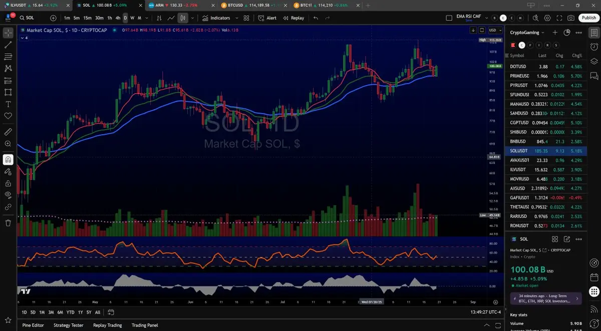601x331 pixels.
Task: Activate the zoom-in tool in left toolbar
Action: (8, 144)
